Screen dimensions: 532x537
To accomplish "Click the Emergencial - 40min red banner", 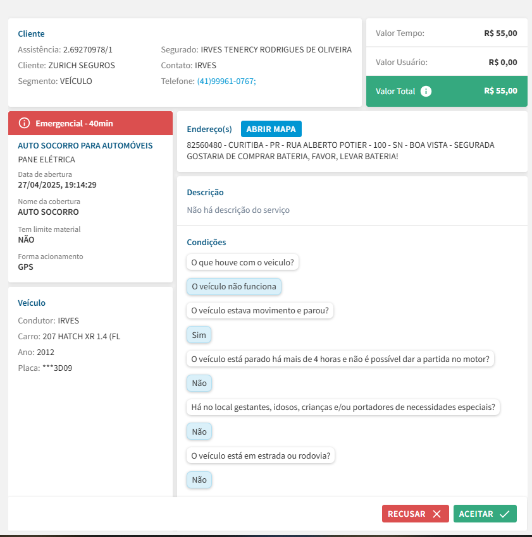I will [x=90, y=123].
